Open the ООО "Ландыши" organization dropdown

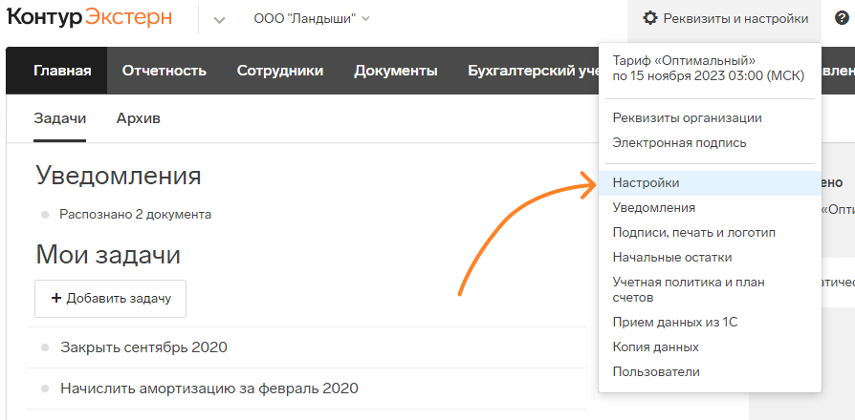click(312, 19)
